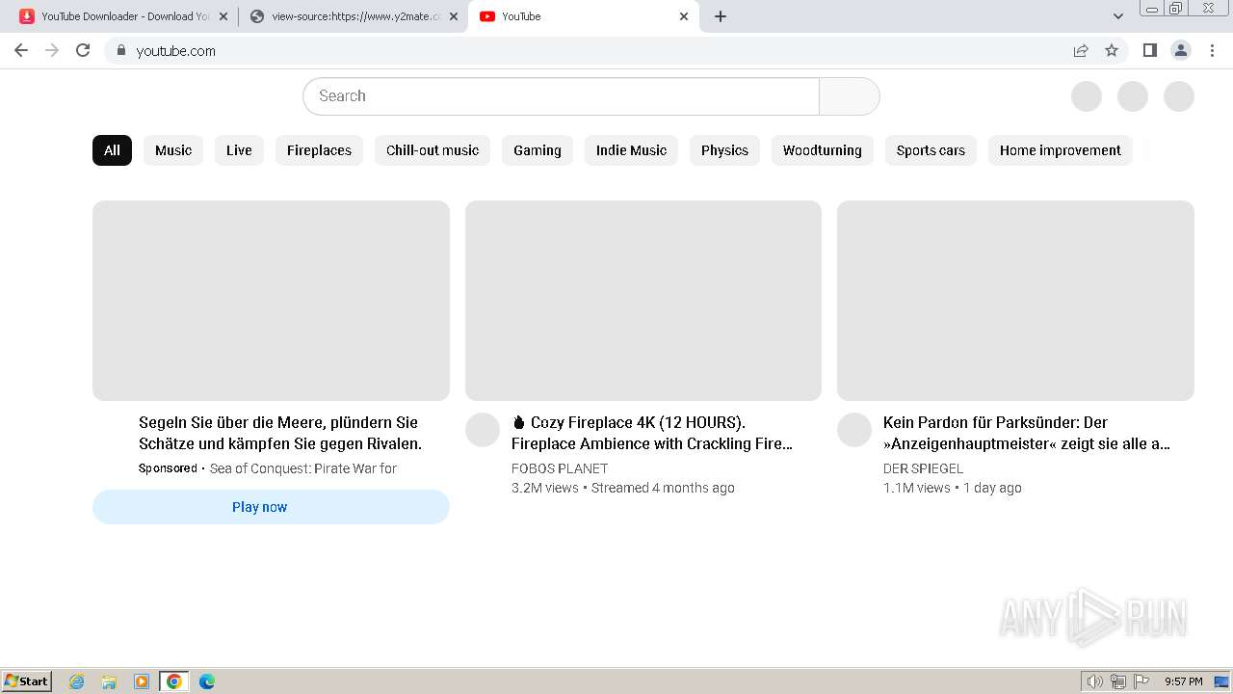Image resolution: width=1233 pixels, height=694 pixels.
Task: Select the Home improvement chip
Action: (x=1060, y=150)
